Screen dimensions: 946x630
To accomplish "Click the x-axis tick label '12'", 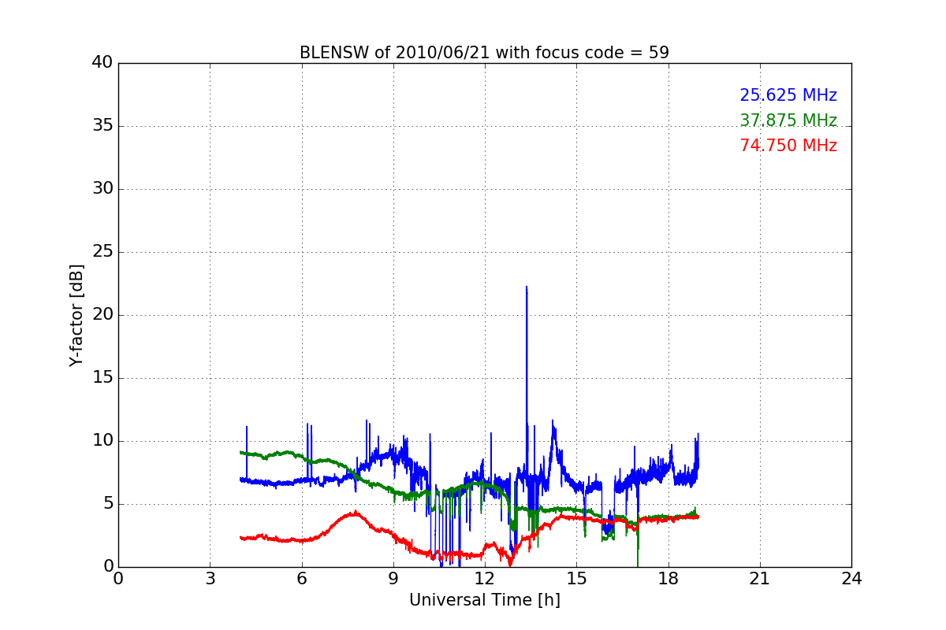I will (485, 579).
